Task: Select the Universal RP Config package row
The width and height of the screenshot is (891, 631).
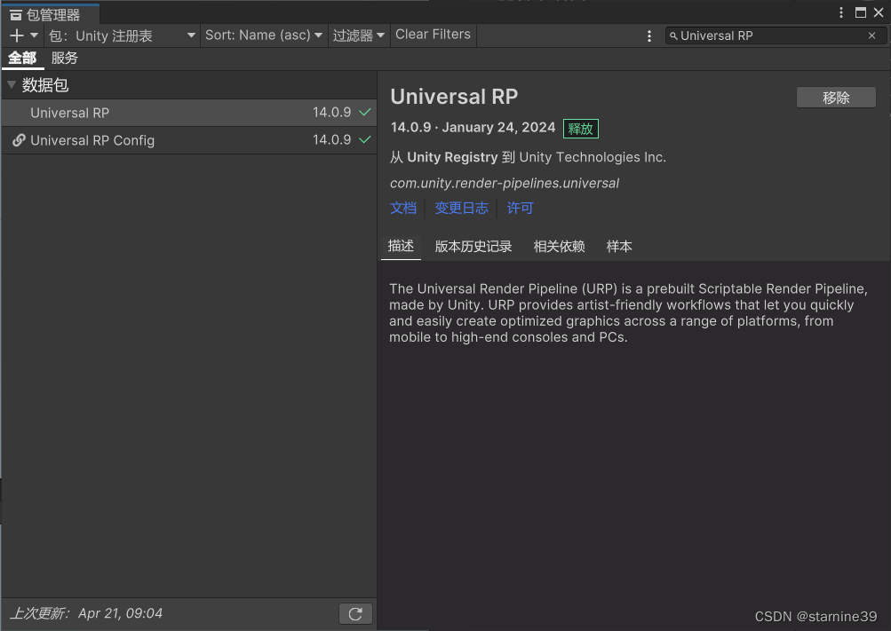Action: (189, 140)
